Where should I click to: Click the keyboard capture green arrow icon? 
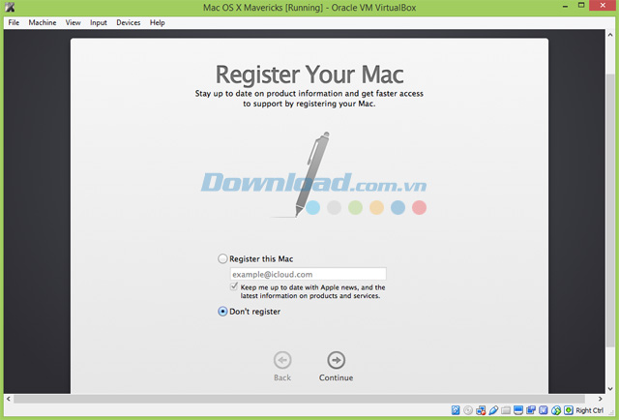point(569,410)
